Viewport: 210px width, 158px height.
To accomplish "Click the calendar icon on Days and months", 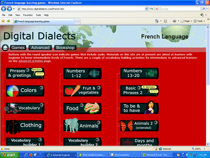I will click(128, 142).
